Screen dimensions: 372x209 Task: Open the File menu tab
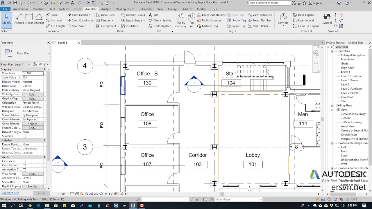pos(6,9)
